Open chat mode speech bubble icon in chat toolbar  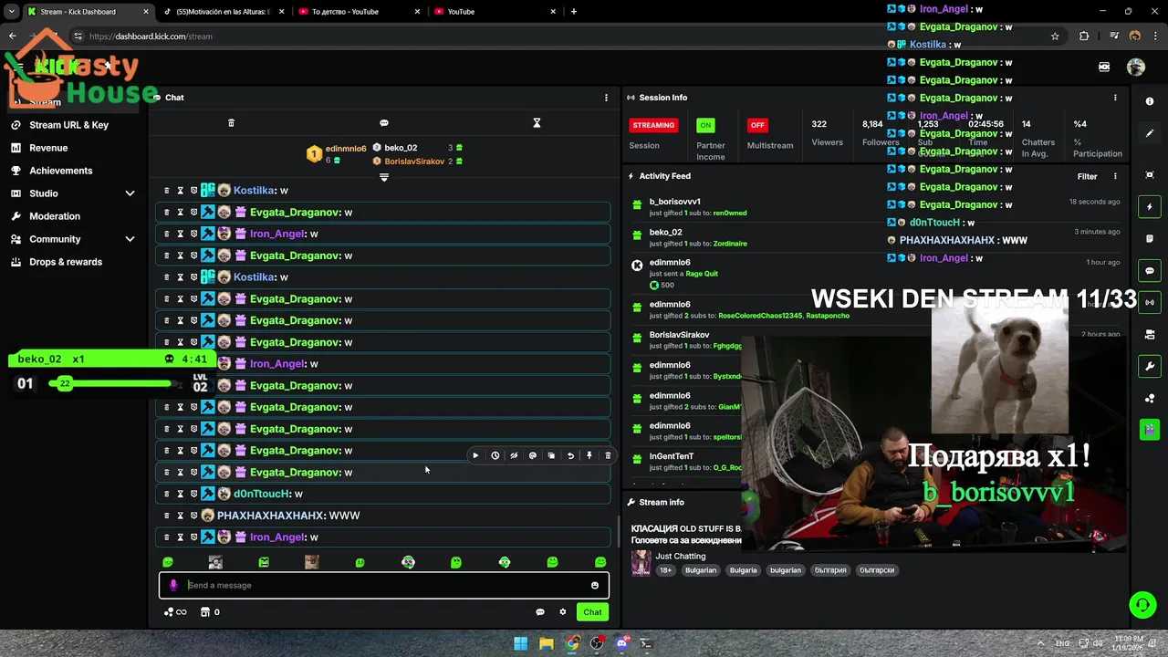(x=384, y=123)
